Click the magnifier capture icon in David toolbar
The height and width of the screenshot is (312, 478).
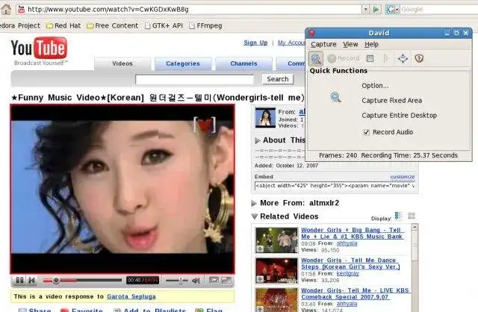coord(316,58)
